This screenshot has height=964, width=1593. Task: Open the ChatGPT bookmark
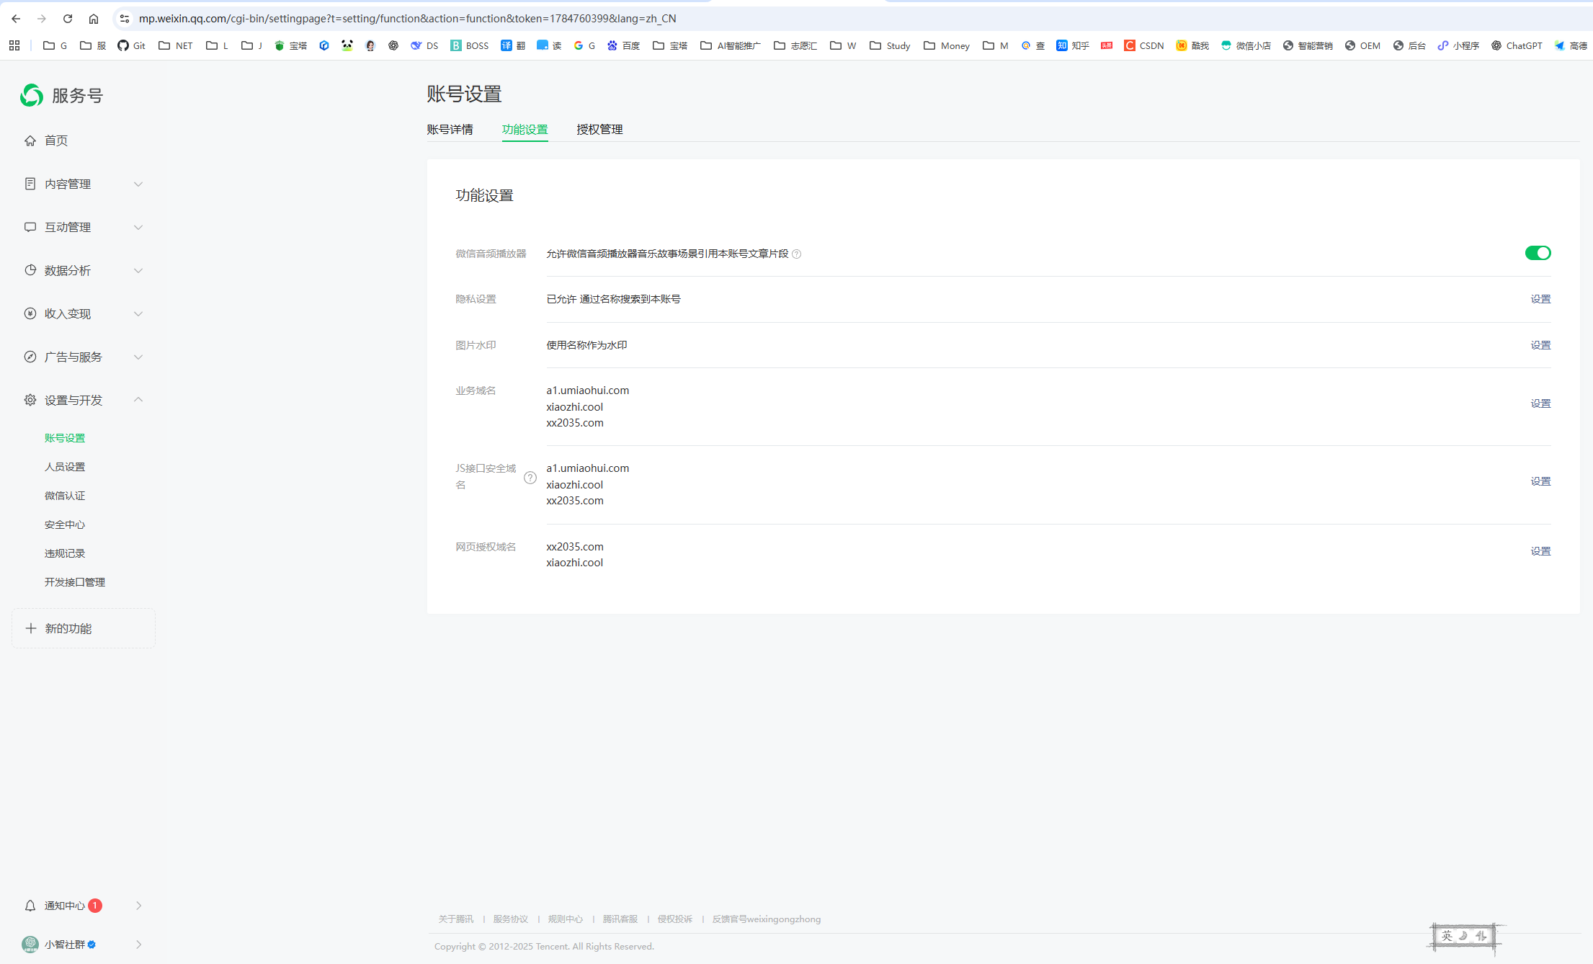coord(1517,45)
